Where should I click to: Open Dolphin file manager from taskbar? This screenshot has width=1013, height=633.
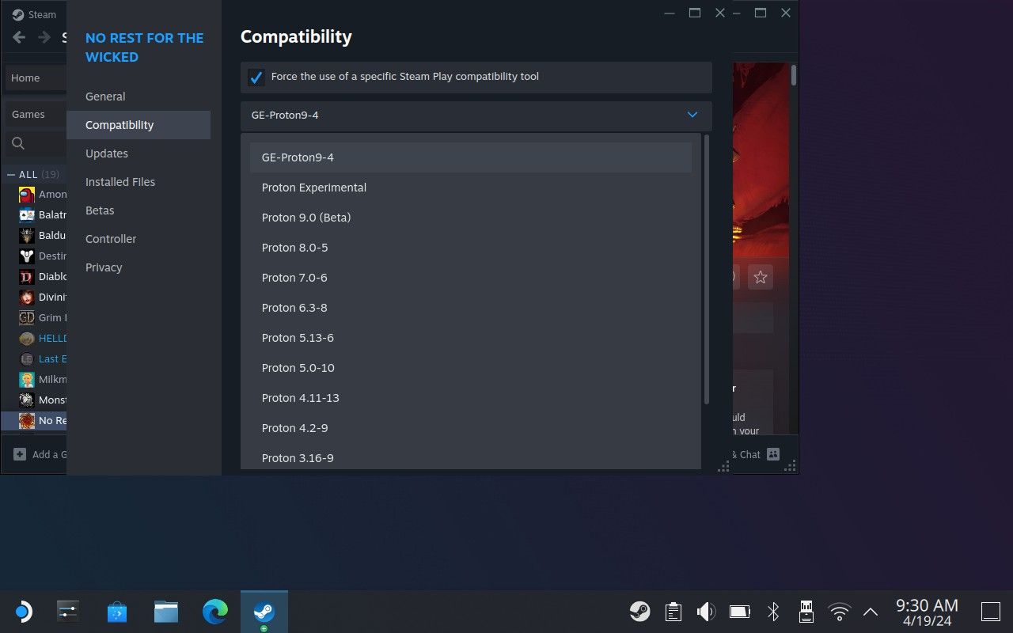point(166,612)
